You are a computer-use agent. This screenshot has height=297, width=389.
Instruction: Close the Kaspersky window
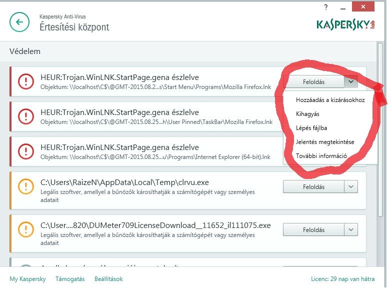tap(363, 7)
